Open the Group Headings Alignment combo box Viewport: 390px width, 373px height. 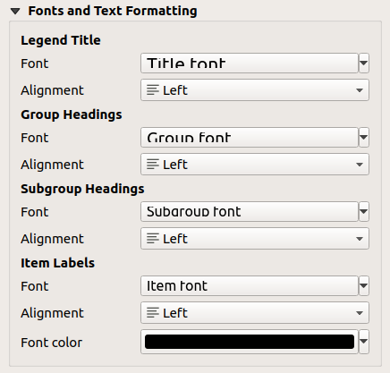pos(255,165)
